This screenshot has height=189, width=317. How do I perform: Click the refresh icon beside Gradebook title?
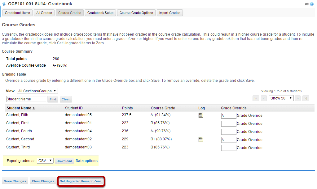4,4
